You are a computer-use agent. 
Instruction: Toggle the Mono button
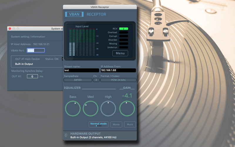[116, 124]
